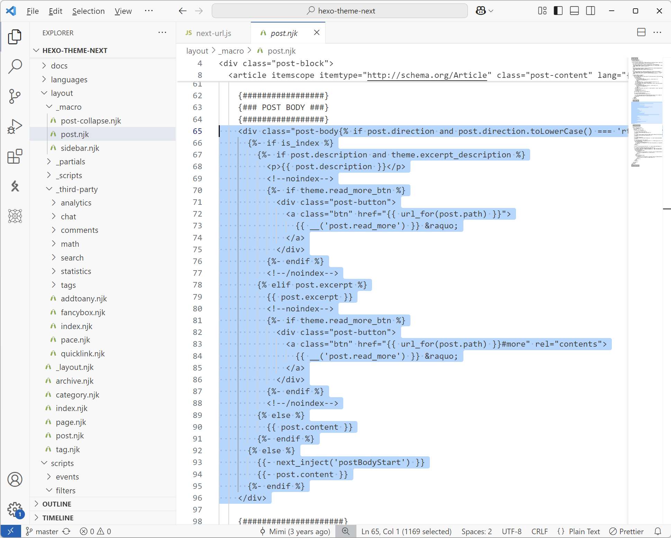Open the Manage gear menu

(x=15, y=509)
